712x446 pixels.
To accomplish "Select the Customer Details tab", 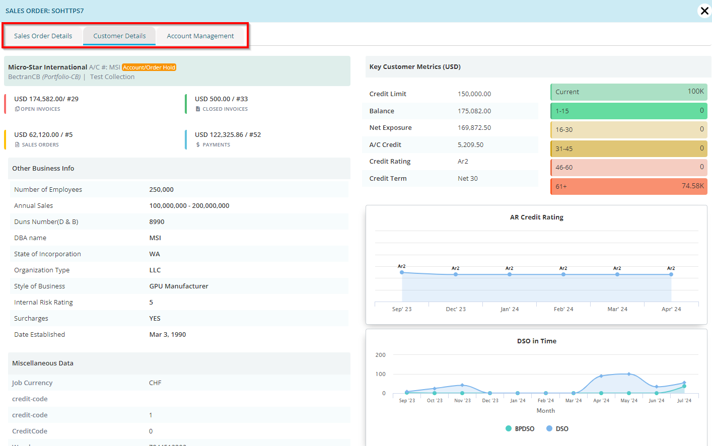I will 119,36.
